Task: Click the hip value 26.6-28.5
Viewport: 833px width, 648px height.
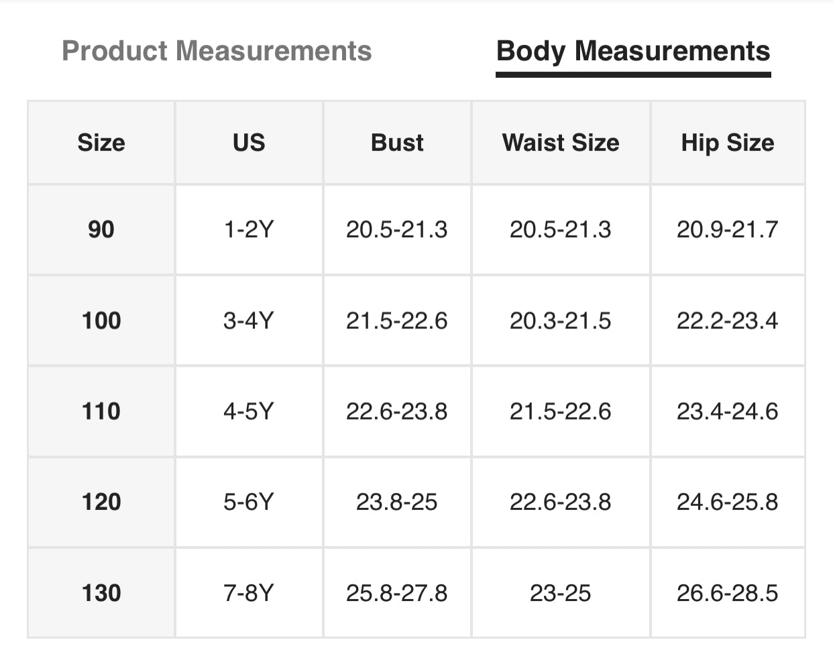Action: (x=728, y=593)
